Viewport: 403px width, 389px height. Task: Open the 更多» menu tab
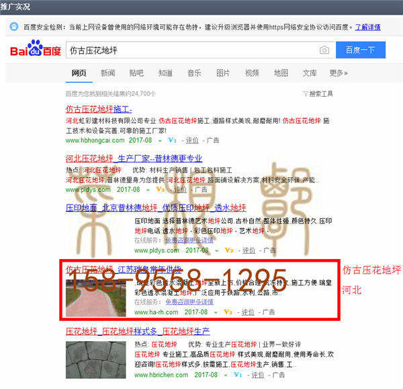click(x=339, y=73)
